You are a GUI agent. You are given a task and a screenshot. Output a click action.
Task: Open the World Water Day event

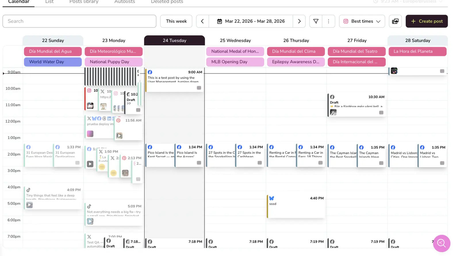point(53,62)
